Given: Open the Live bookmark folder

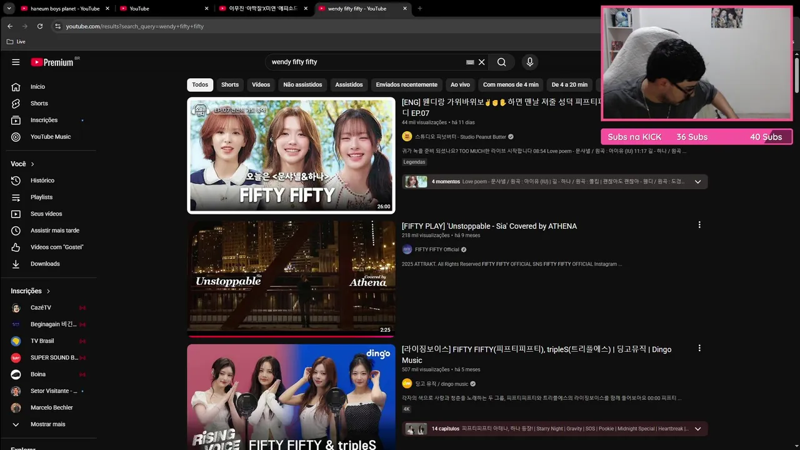Looking at the screenshot, I should [16, 41].
